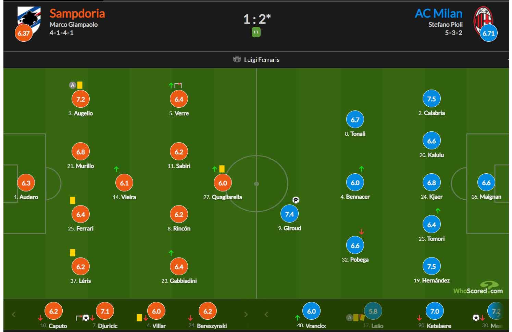Open the Sampdoria team name link

(77, 13)
